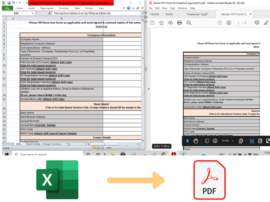Open the Window menu in Acrobat
The height and width of the screenshot is (202, 270).
(x=182, y=8)
